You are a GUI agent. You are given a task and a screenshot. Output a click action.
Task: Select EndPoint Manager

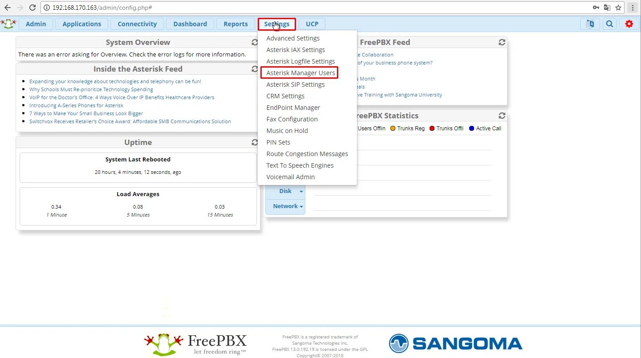pos(293,108)
